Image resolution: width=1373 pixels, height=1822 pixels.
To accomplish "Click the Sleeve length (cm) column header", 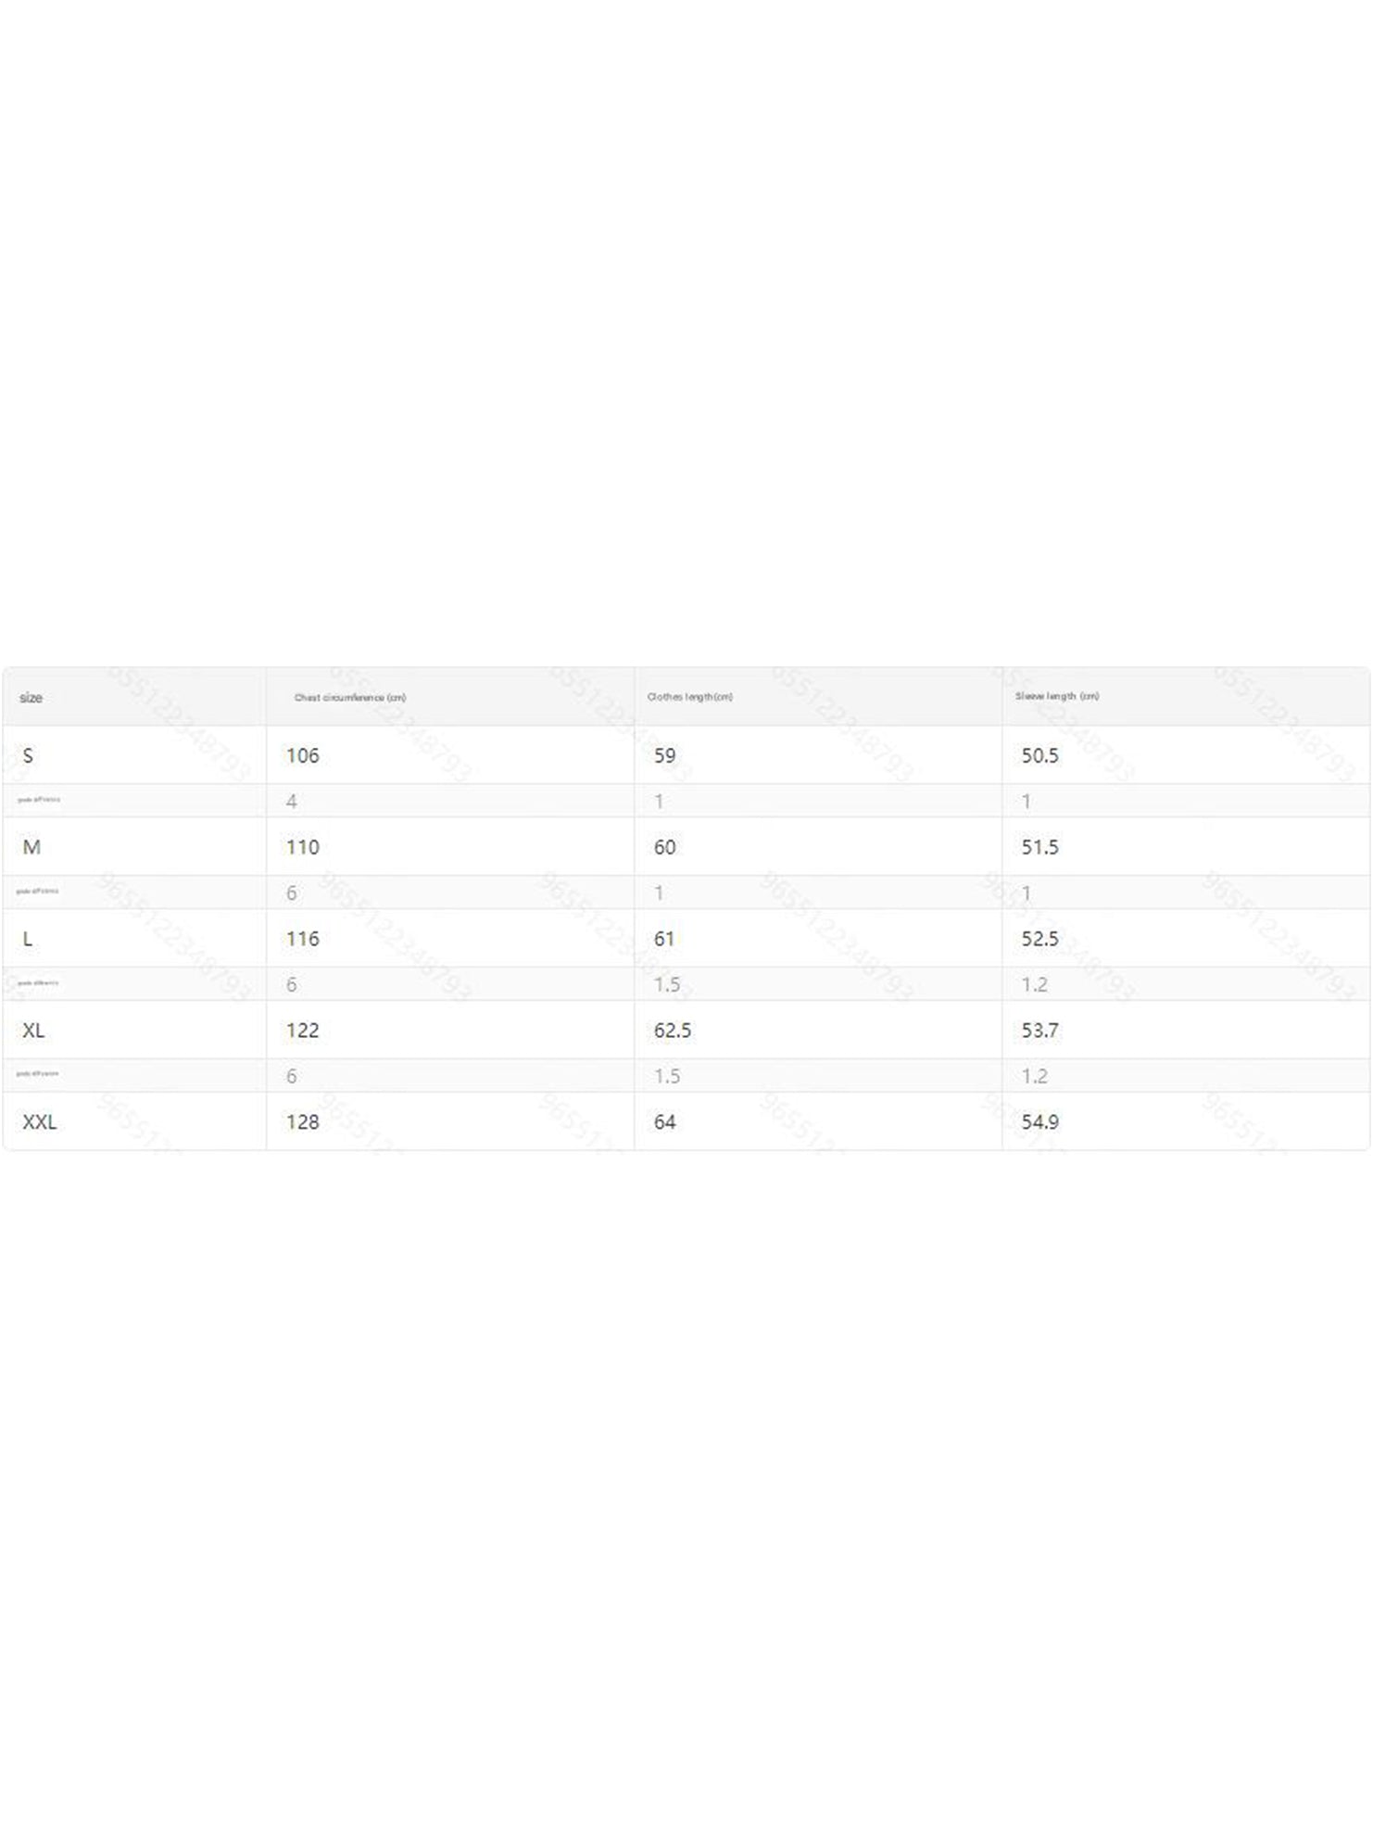I will (x=1056, y=696).
